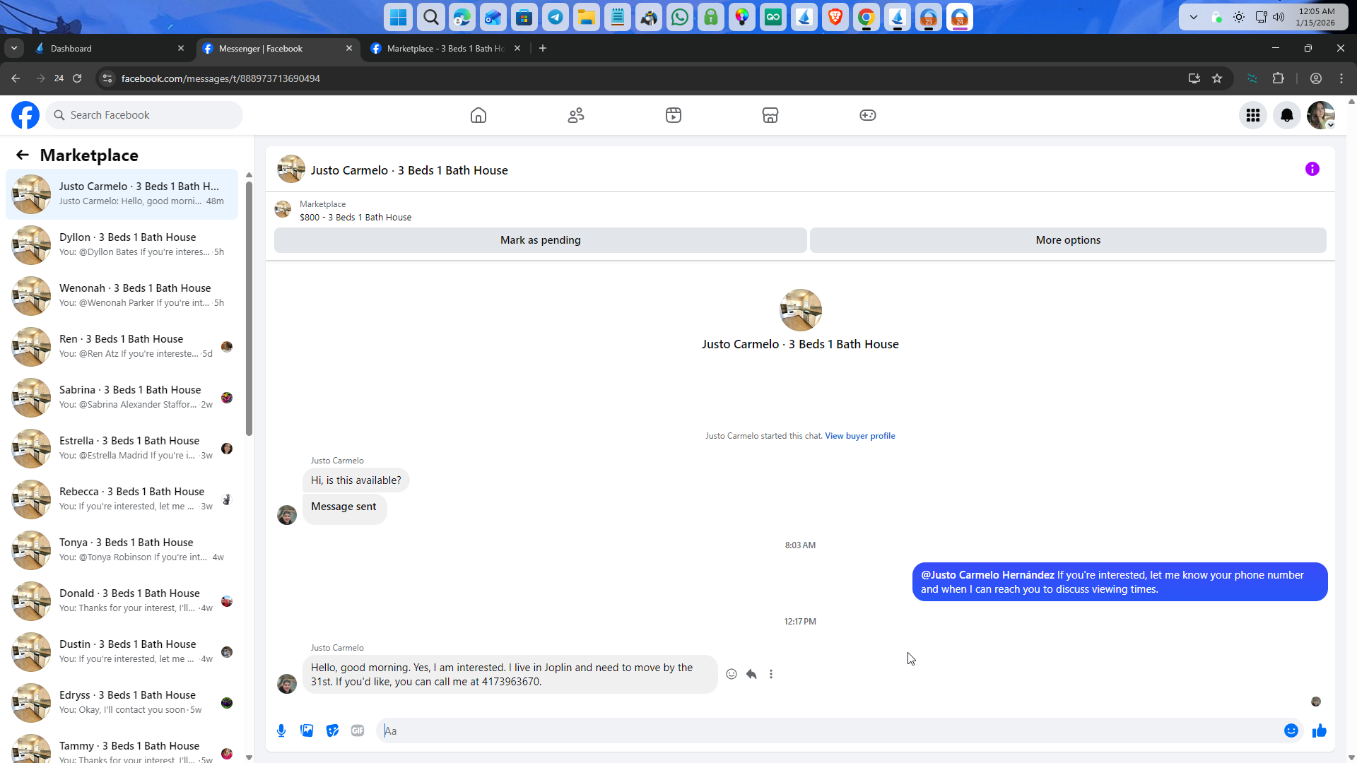This screenshot has width=1357, height=763.
Task: Click the voice clip microphone icon
Action: (x=281, y=731)
